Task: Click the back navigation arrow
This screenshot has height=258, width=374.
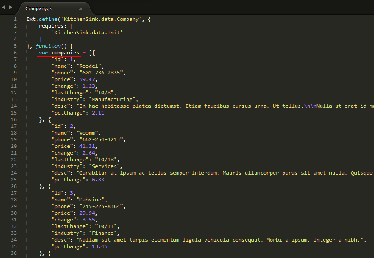Action: tap(4, 7)
